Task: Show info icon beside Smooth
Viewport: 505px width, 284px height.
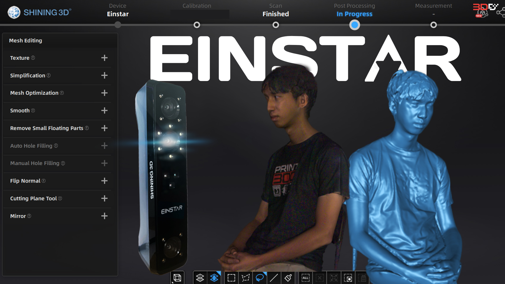Action: [33, 110]
